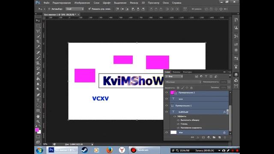Click the link layers icon in Layers panel
This screenshot has width=274, height=154.
tap(192, 137)
